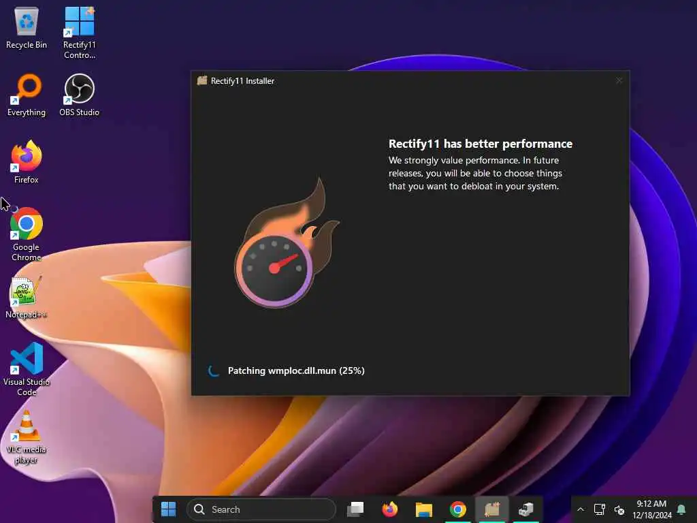Show hidden system tray icons
This screenshot has height=523, width=697.
581,509
